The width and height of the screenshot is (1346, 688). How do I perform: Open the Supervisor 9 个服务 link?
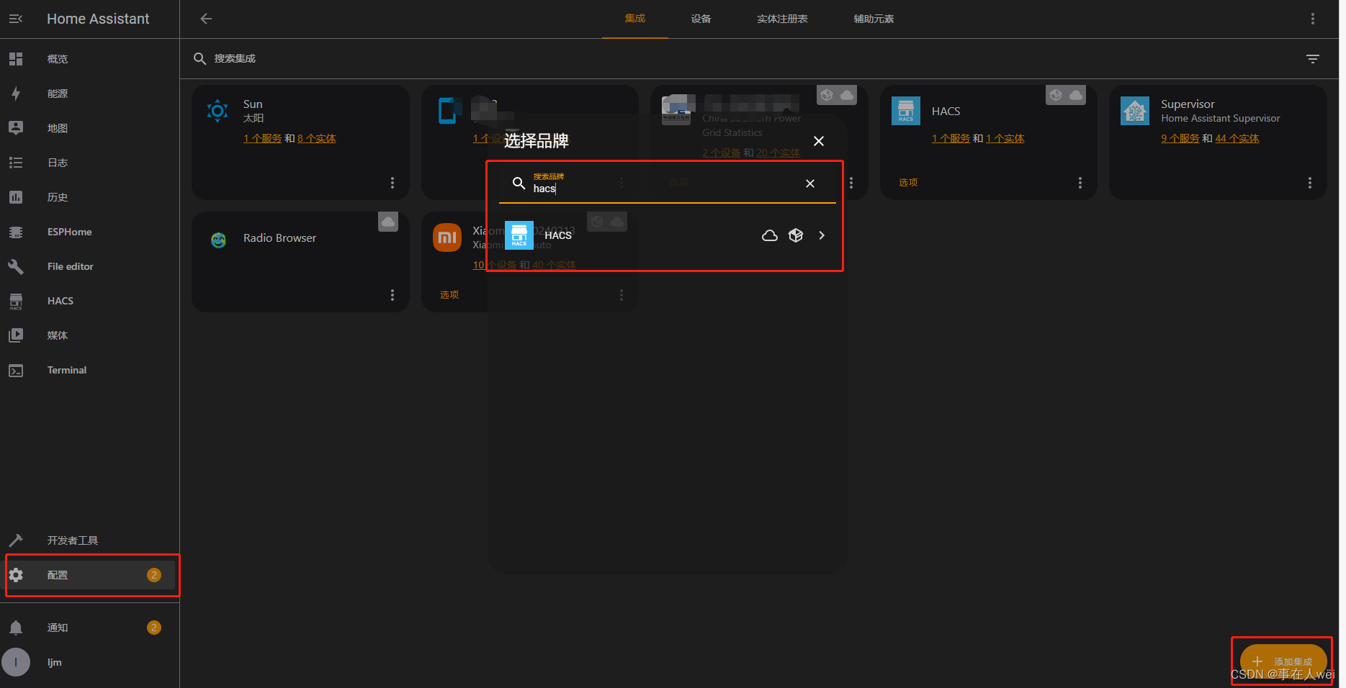click(x=1180, y=138)
